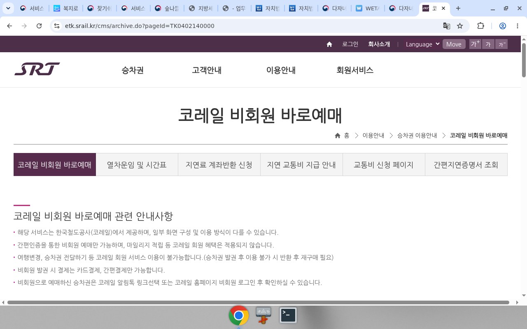Open Chrome profile icon
Image resolution: width=527 pixels, height=329 pixels.
(503, 26)
